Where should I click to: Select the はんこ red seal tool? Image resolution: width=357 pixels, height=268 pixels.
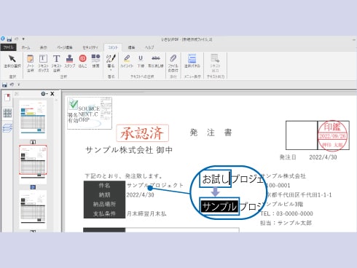82,61
